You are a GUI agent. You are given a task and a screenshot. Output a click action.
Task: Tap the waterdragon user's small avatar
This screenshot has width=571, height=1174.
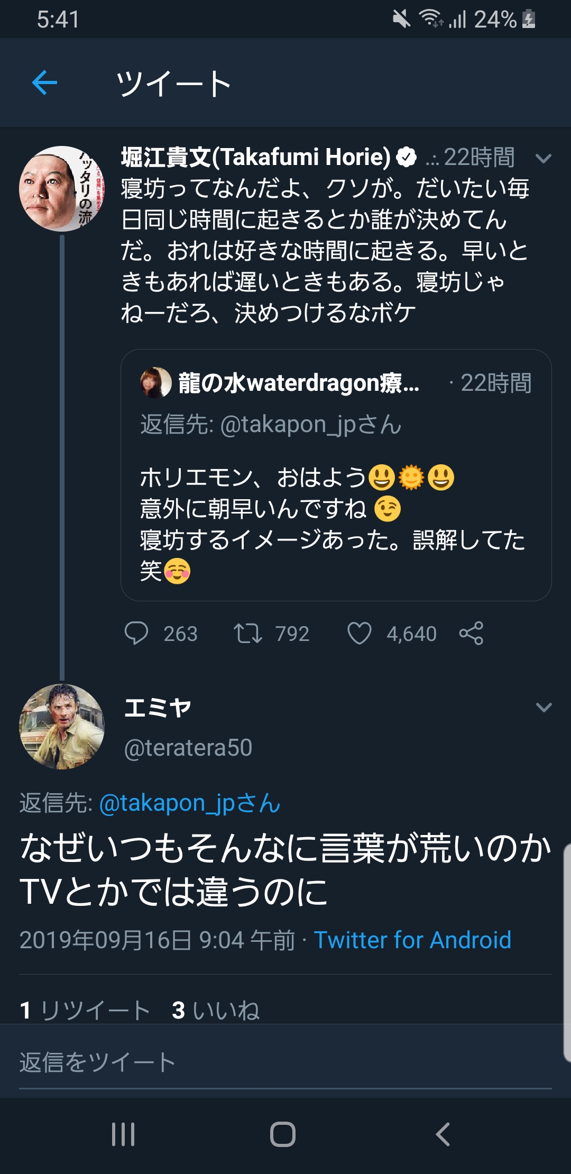tap(155, 382)
